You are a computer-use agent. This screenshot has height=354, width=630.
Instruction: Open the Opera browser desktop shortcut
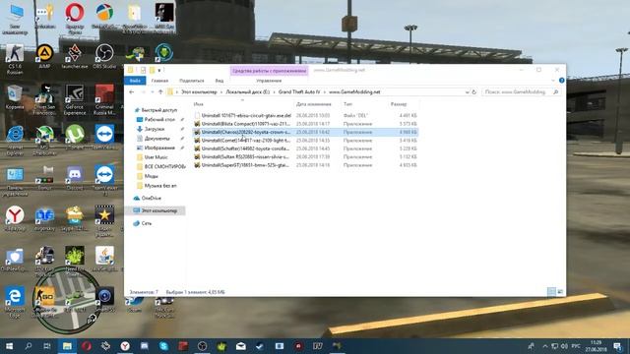coord(75,17)
